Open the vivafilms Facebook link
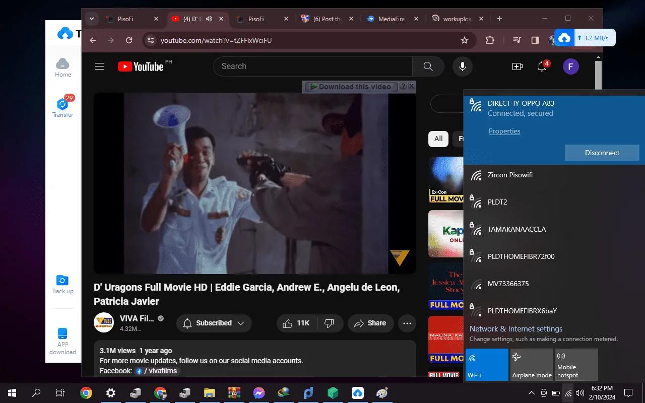Screen dimensions: 645x403 point(157,371)
